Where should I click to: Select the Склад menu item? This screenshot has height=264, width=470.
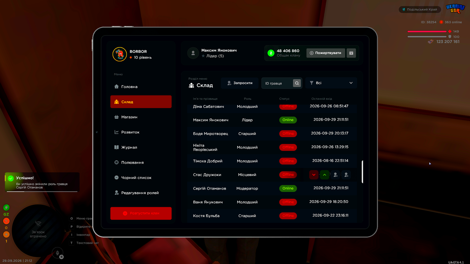point(141,102)
